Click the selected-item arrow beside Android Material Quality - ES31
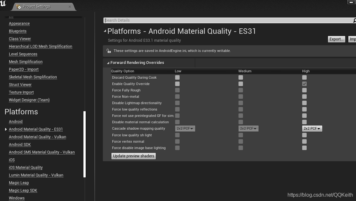 tap(6, 129)
